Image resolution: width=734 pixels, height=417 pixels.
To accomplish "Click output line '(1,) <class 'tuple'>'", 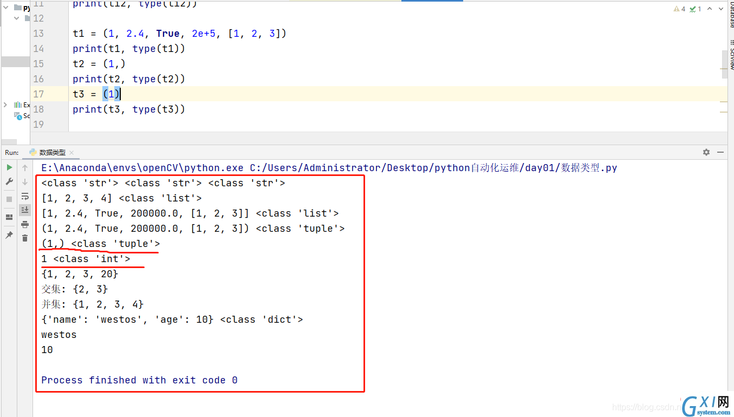I will pos(101,244).
